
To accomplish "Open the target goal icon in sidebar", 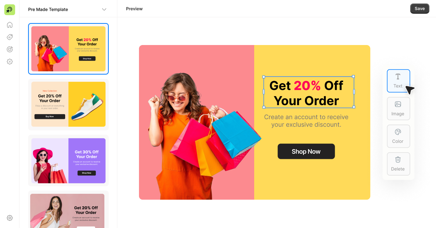I will click(10, 49).
